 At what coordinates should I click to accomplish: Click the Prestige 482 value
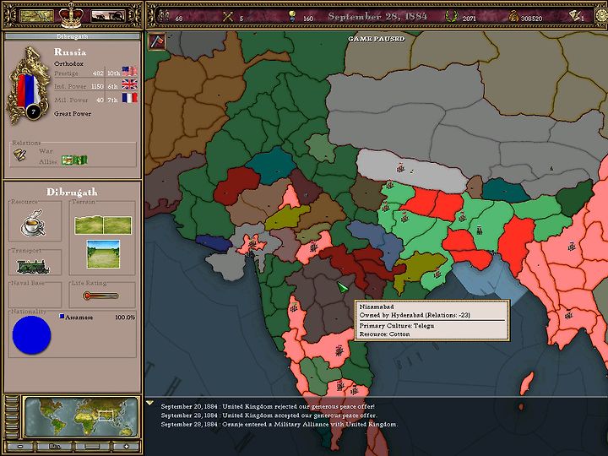tap(98, 73)
